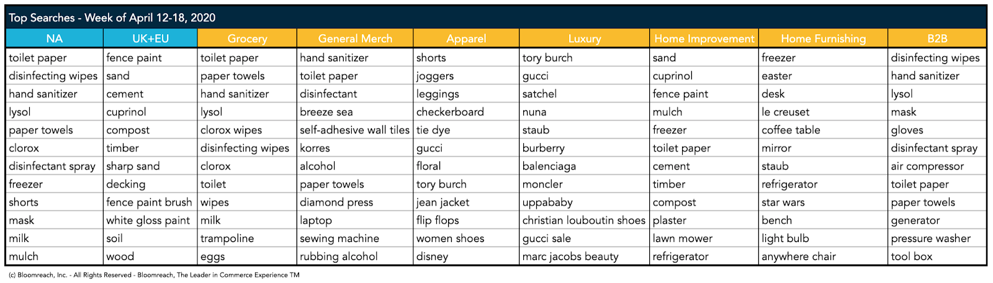Select the Home Improvement column header
Screen dimensions: 993x283
pos(704,38)
